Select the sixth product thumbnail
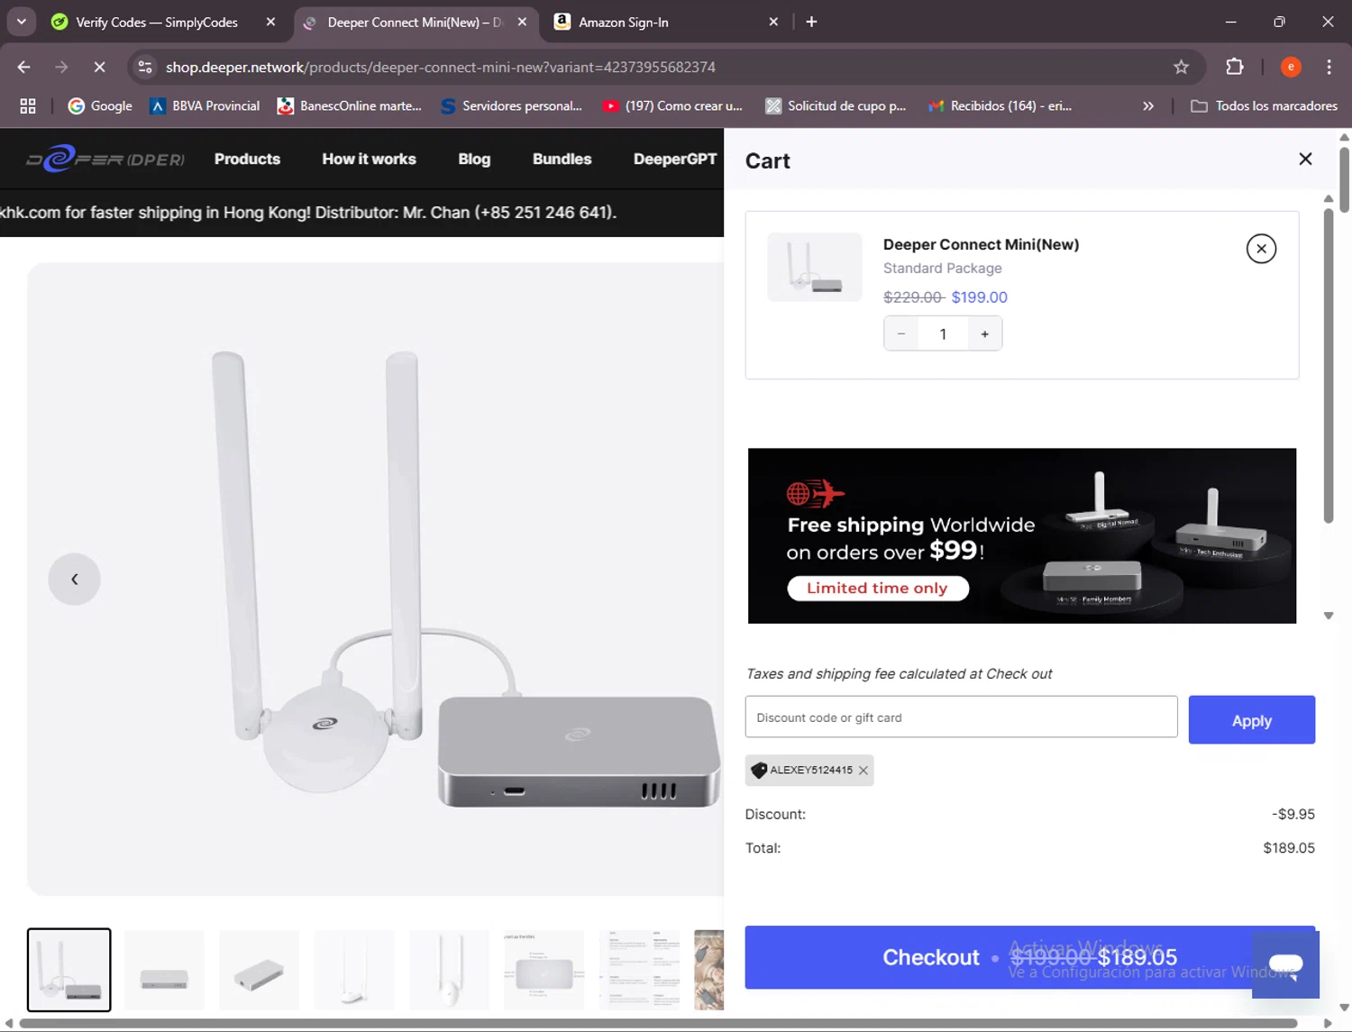The height and width of the screenshot is (1032, 1352). 544,970
